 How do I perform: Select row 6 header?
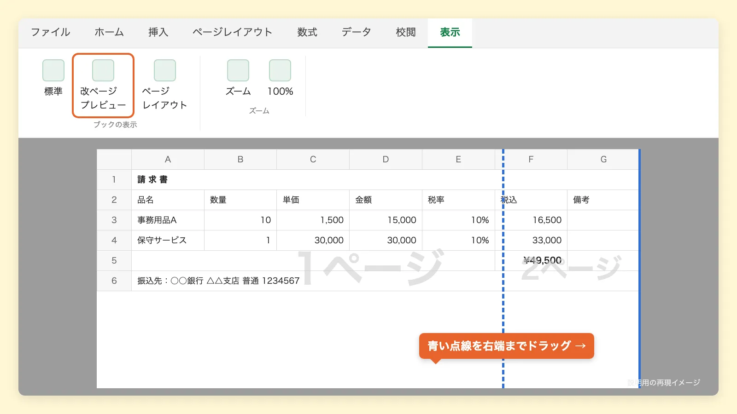click(x=114, y=281)
